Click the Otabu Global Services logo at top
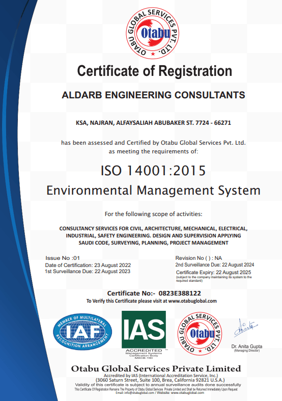Viewport: 282px width, 401px height. [x=153, y=33]
